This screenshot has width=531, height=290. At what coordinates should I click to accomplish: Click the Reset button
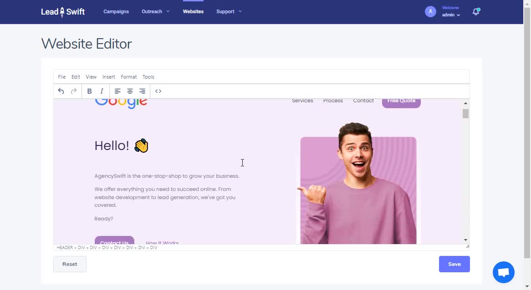pos(69,264)
